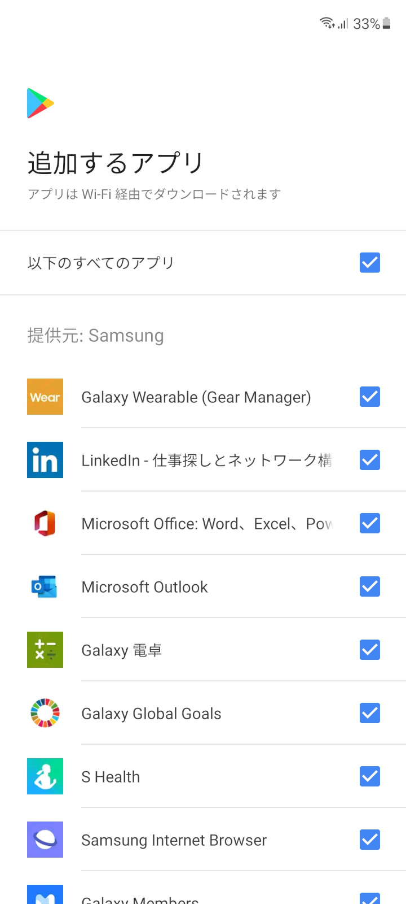Uncheck Samsung Internet Browser checkbox

(x=370, y=840)
